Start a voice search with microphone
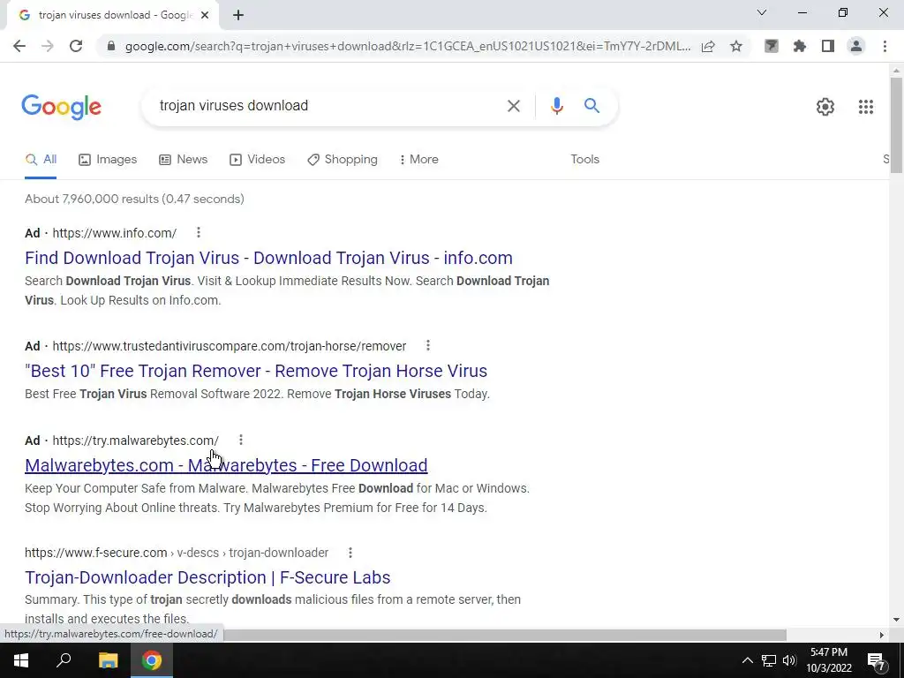The image size is (904, 678). [x=556, y=106]
